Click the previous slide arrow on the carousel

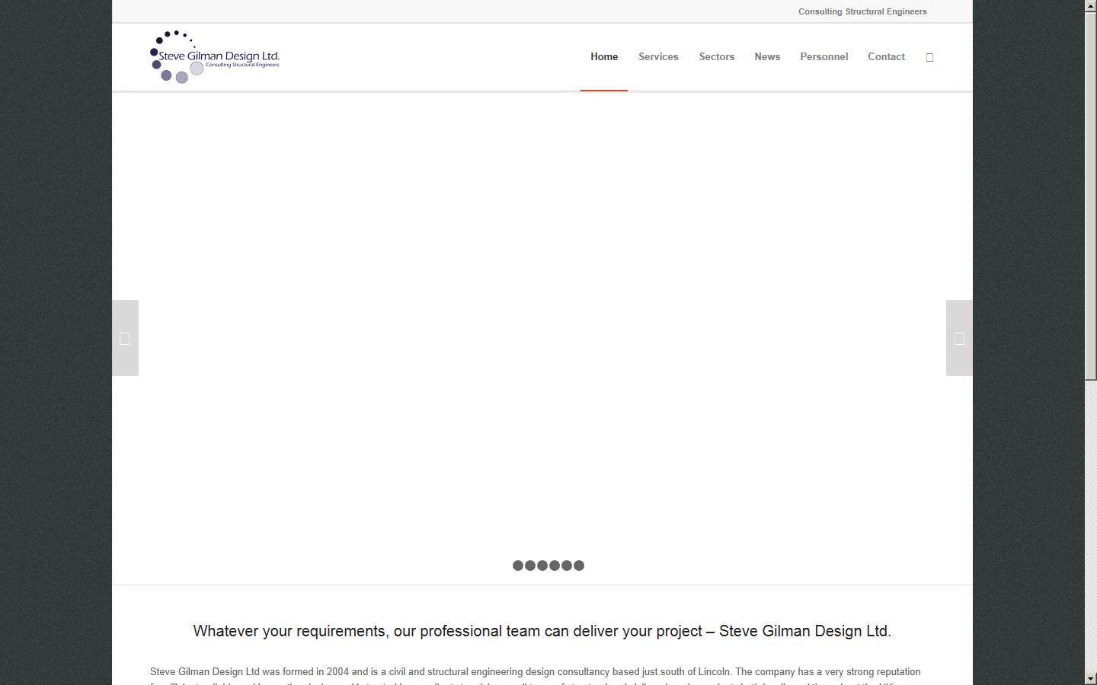pyautogui.click(x=125, y=338)
